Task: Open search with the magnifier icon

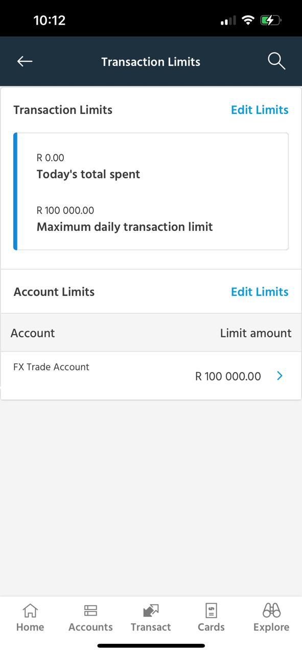Action: click(x=276, y=61)
